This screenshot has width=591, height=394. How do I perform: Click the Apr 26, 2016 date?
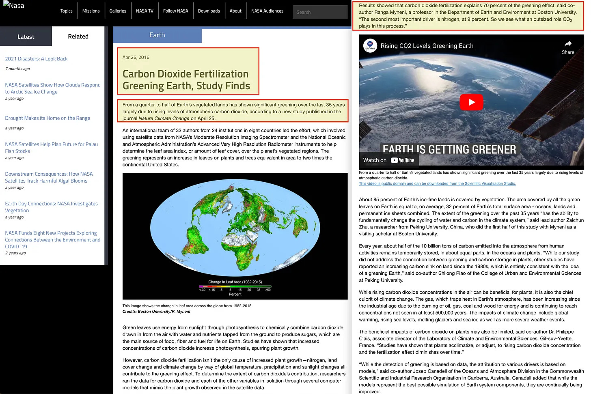pyautogui.click(x=136, y=57)
